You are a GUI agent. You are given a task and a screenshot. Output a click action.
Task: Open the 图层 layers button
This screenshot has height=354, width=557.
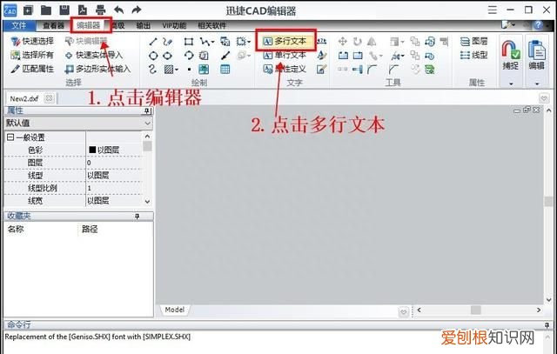(473, 41)
